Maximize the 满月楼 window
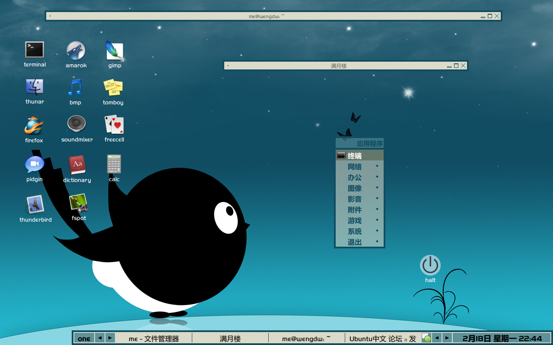The image size is (553, 345). point(456,66)
